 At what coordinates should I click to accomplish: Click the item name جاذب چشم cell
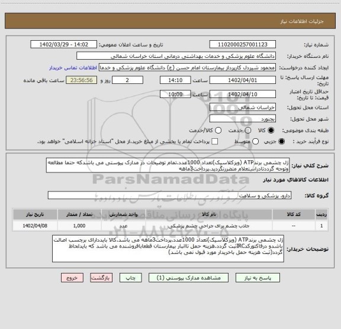coord(209,226)
